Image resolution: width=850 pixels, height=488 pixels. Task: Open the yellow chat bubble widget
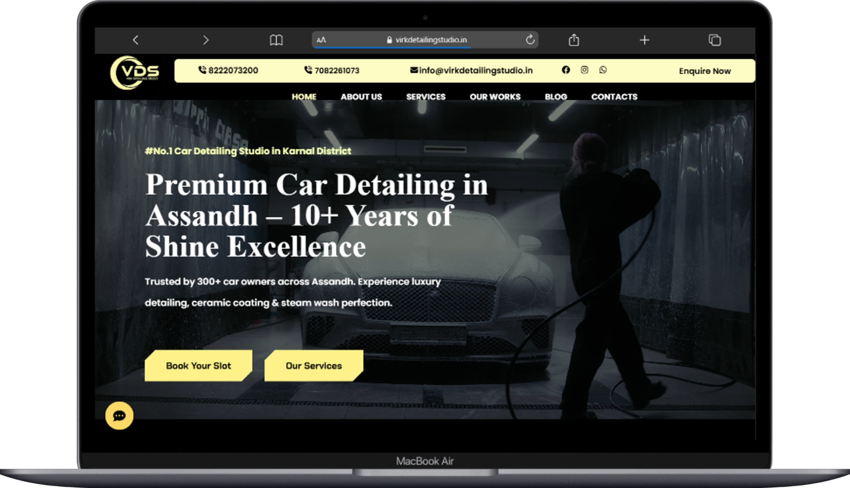(x=119, y=416)
